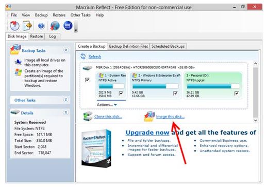Viewport: 269px width, 187px height.
Task: Click the backup disc toolbar icon
Action: pyautogui.click(x=14, y=26)
